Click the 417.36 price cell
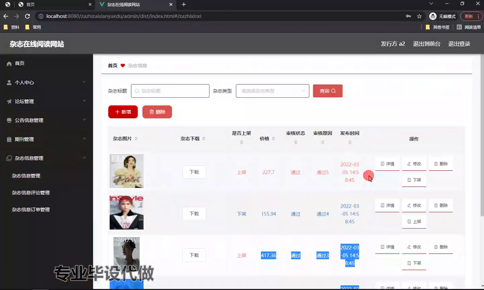This screenshot has height=290, width=484. tap(269, 255)
